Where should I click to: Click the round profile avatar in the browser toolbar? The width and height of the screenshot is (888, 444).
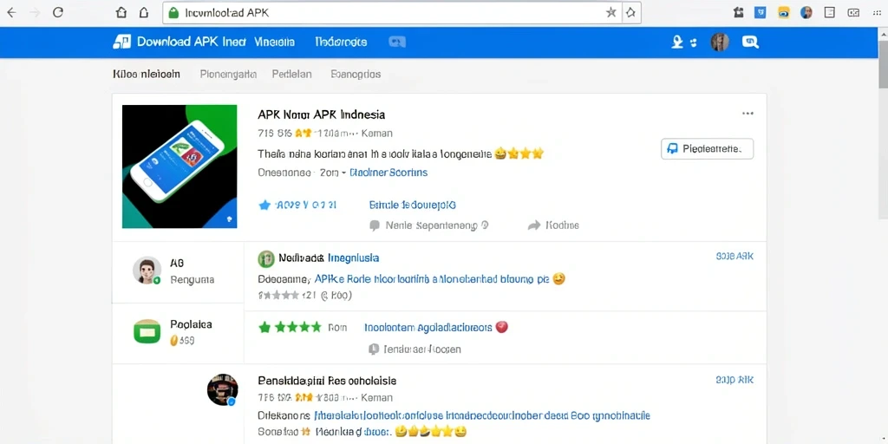806,12
